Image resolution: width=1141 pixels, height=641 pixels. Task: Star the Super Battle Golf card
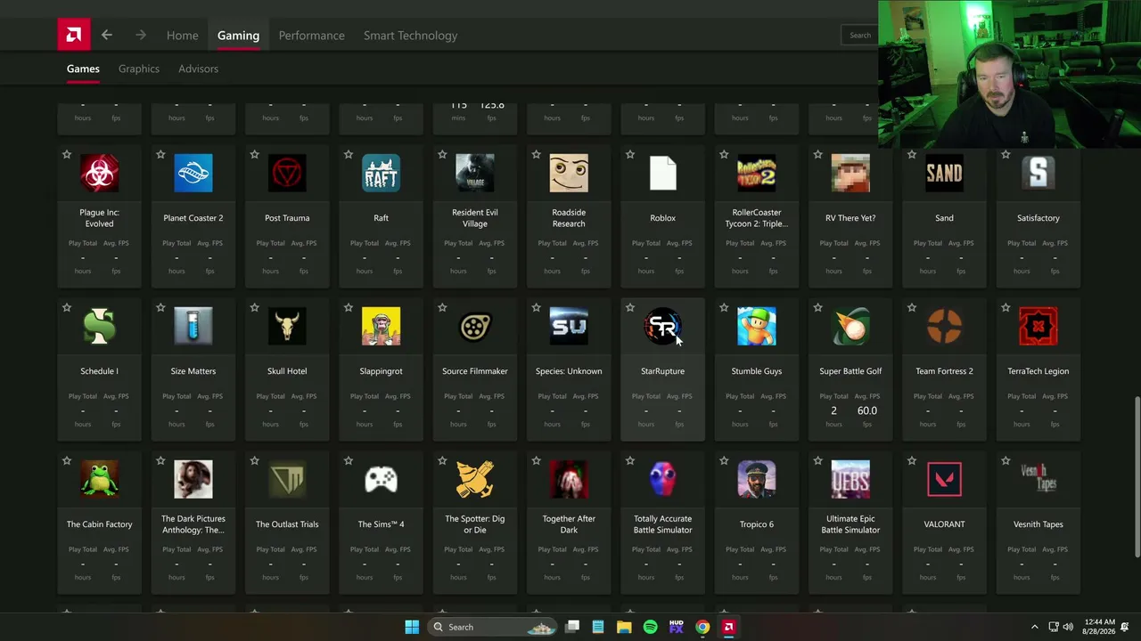pyautogui.click(x=817, y=308)
